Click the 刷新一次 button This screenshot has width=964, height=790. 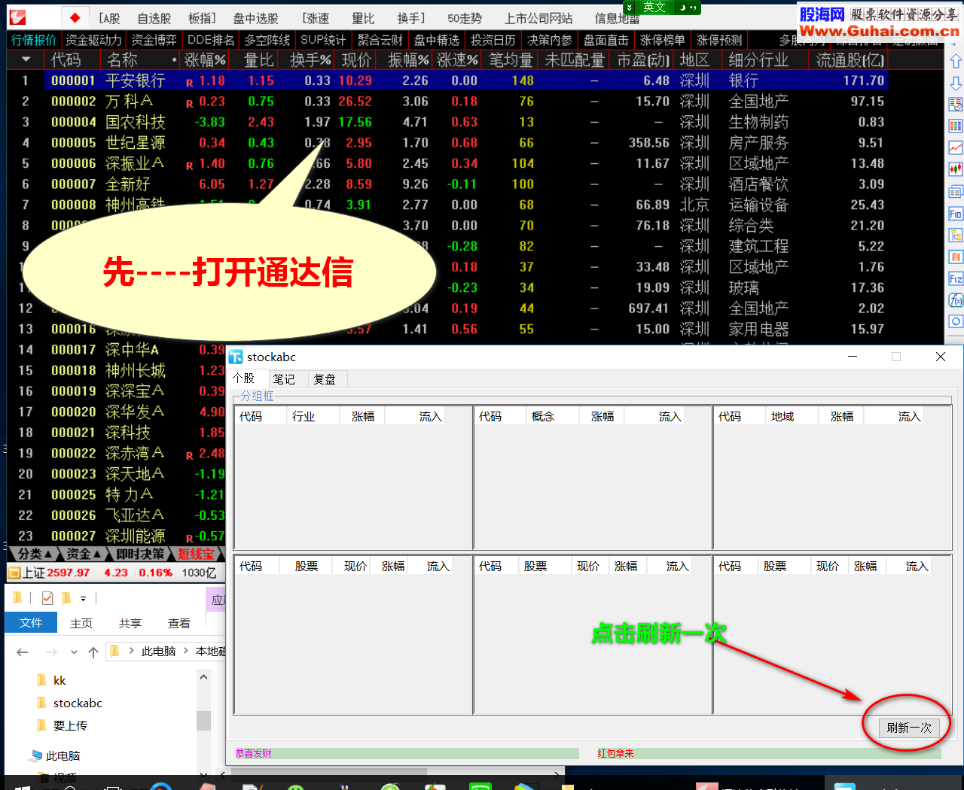click(908, 728)
